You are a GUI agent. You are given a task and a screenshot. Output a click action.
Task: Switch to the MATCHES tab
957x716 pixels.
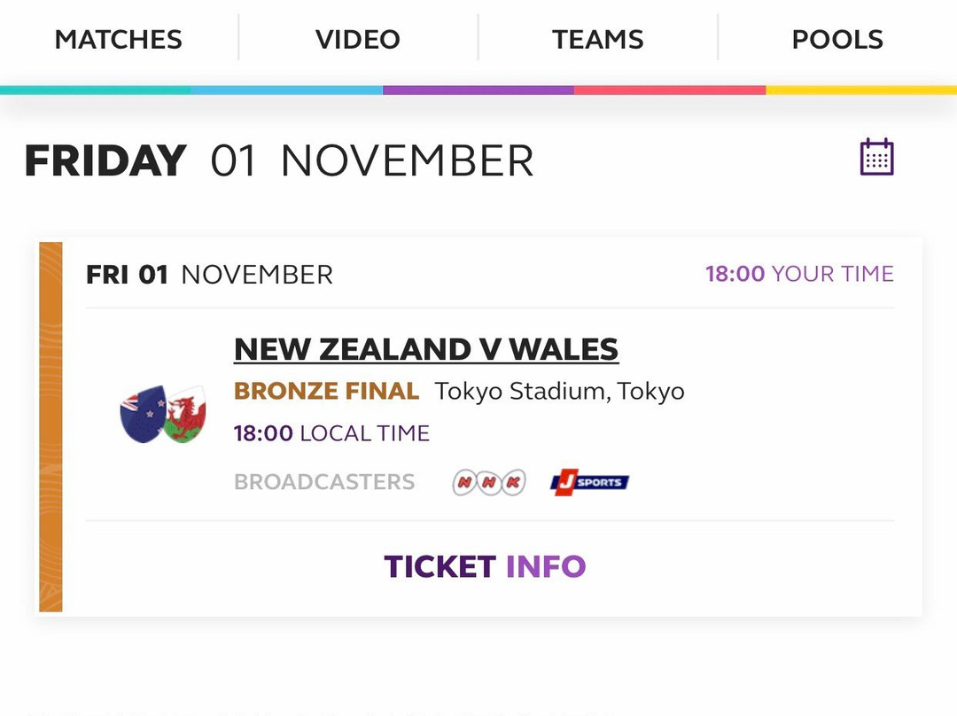(119, 40)
